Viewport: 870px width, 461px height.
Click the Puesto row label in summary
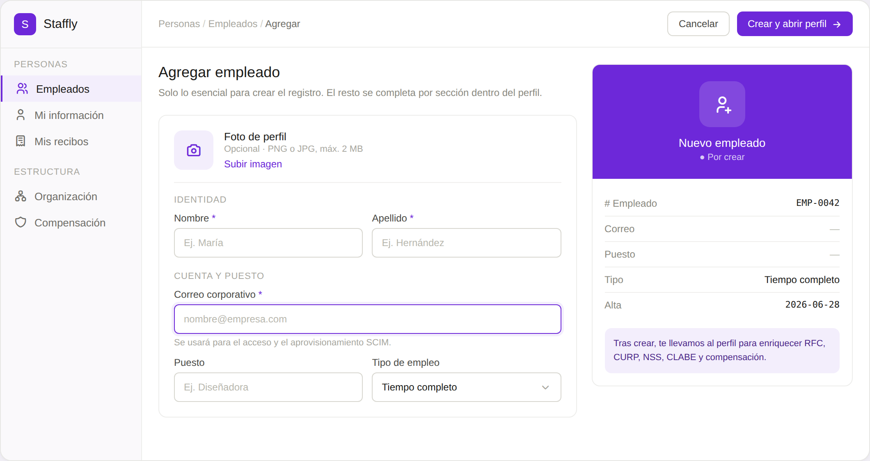[x=620, y=254]
